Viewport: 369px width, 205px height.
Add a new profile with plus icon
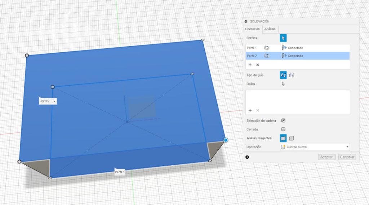250,65
